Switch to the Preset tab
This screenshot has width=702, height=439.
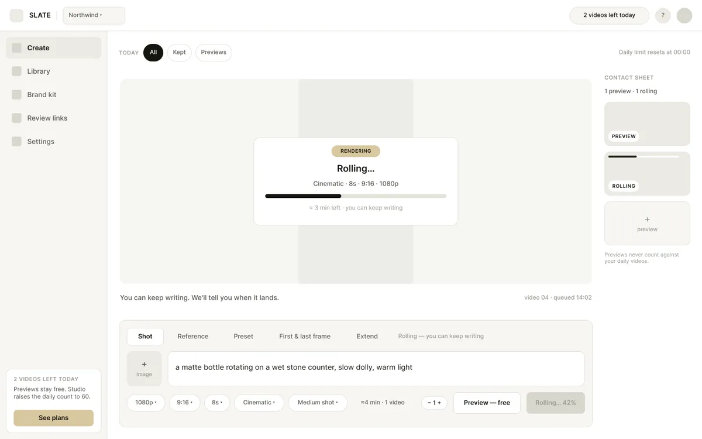pos(243,337)
